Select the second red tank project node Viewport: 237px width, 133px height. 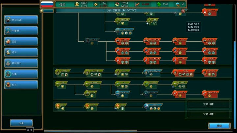click(x=152, y=41)
